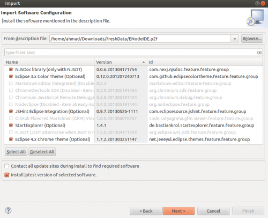The height and width of the screenshot is (218, 268).
Task: Click Deselect All button
Action: [42, 152]
